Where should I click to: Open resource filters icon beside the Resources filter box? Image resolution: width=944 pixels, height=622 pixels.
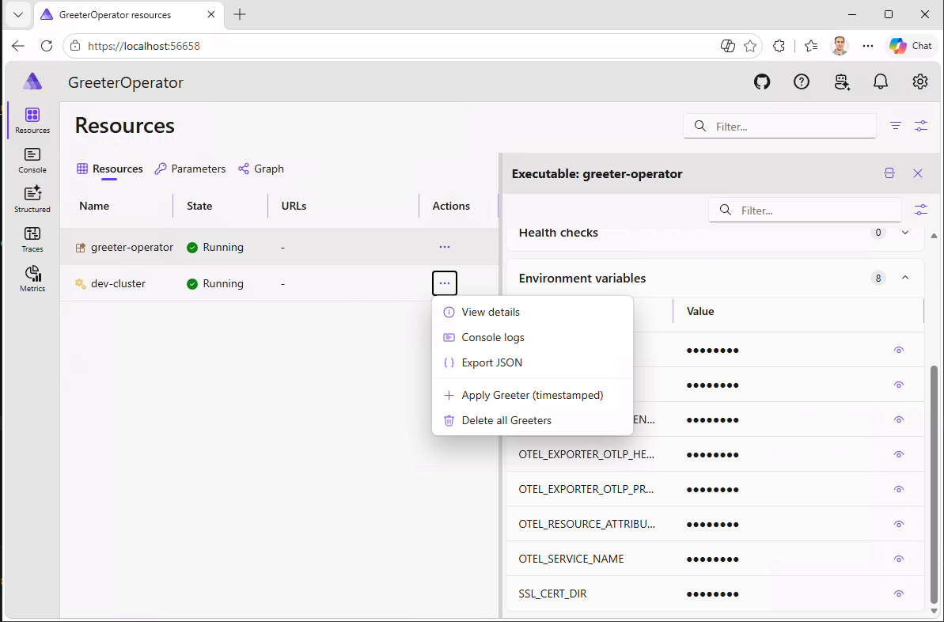tap(896, 126)
